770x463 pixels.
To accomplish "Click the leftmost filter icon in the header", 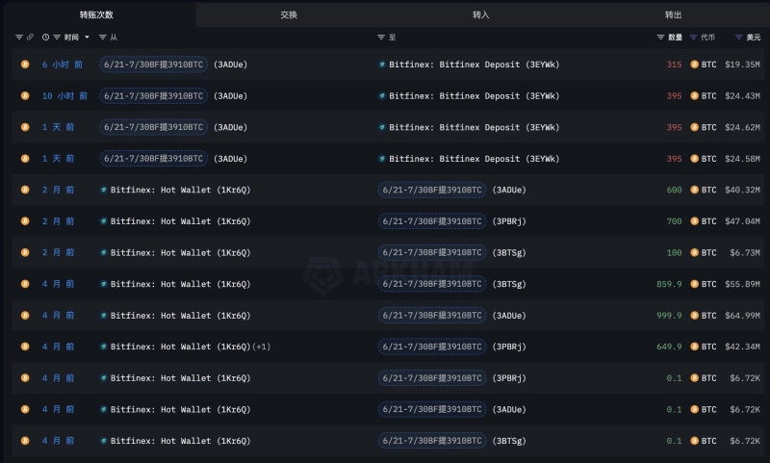I will tap(19, 37).
